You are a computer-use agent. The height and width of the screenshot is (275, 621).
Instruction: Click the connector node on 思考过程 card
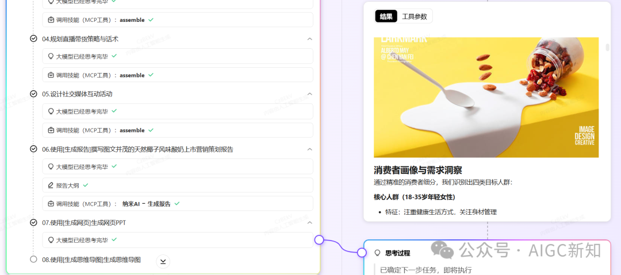click(362, 253)
